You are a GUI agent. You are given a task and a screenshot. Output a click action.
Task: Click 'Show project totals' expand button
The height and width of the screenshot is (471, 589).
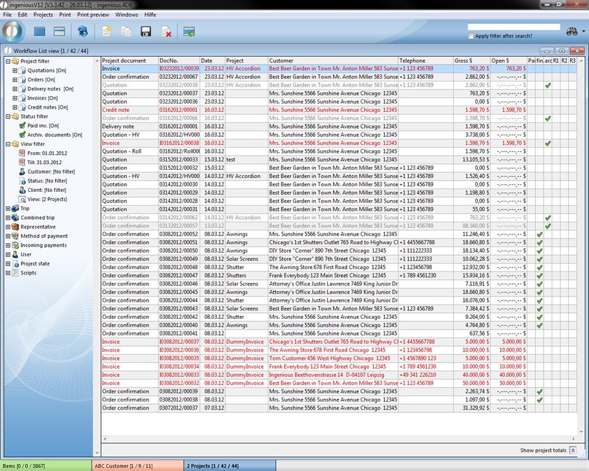573,450
